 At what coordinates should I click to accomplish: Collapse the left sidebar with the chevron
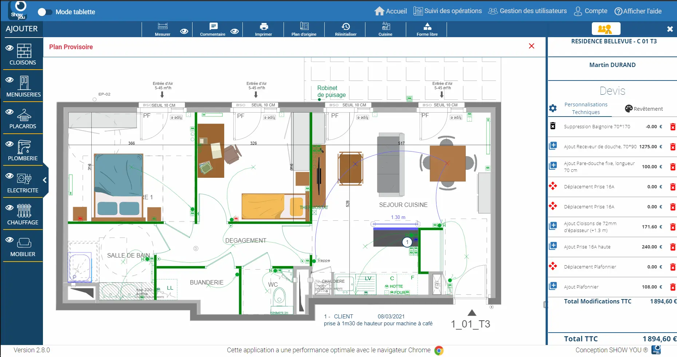[x=45, y=180]
